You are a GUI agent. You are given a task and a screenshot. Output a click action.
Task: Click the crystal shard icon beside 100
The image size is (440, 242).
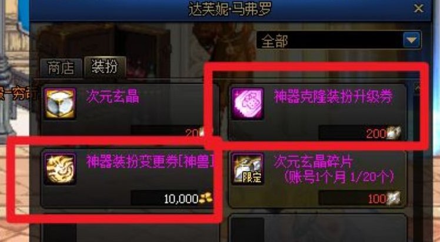(x=394, y=198)
